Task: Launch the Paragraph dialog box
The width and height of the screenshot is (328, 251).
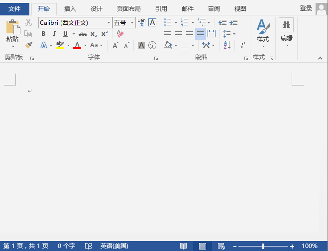Action: 246,59
